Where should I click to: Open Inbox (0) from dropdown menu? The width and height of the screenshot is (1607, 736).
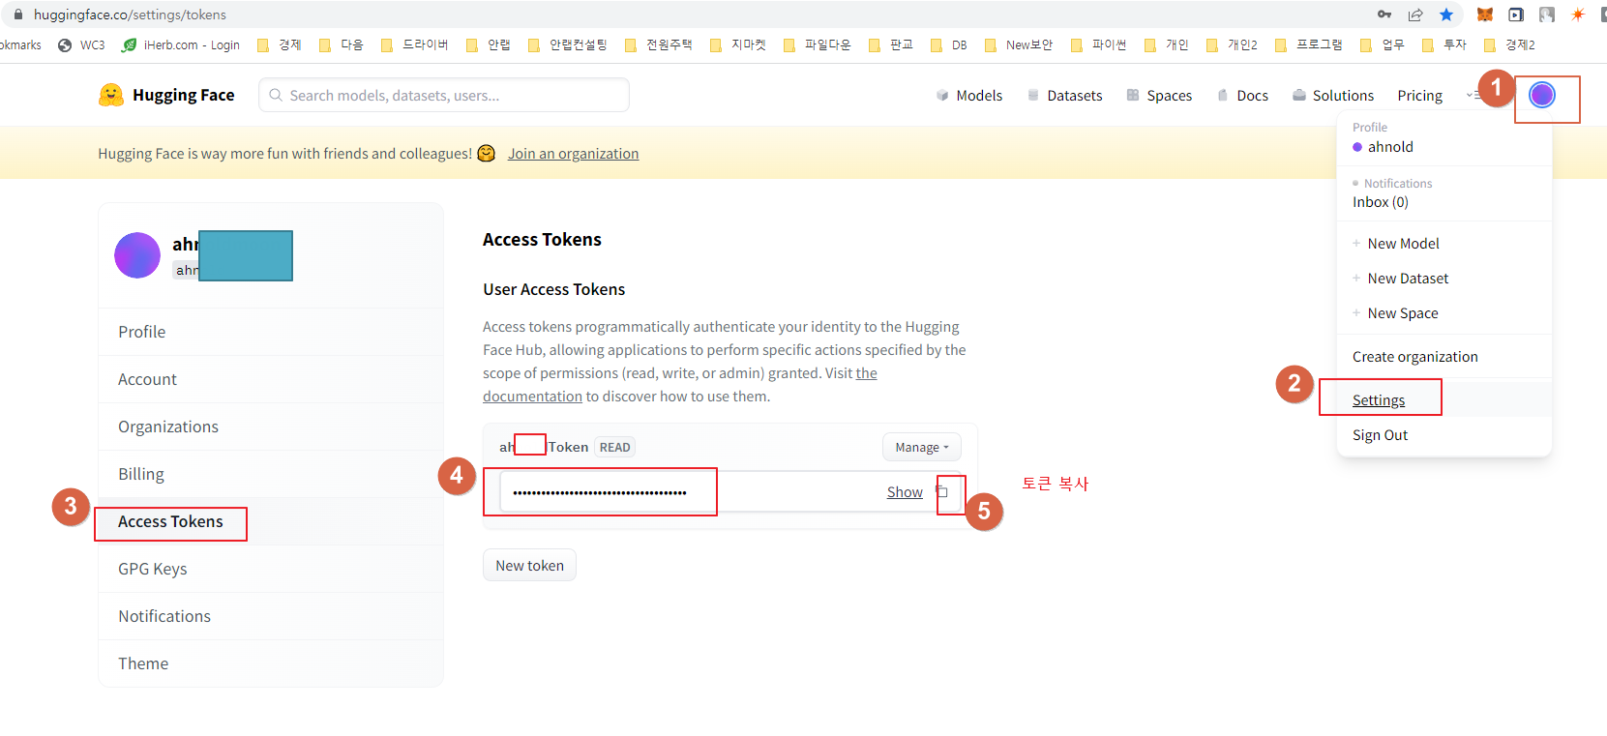(1381, 202)
